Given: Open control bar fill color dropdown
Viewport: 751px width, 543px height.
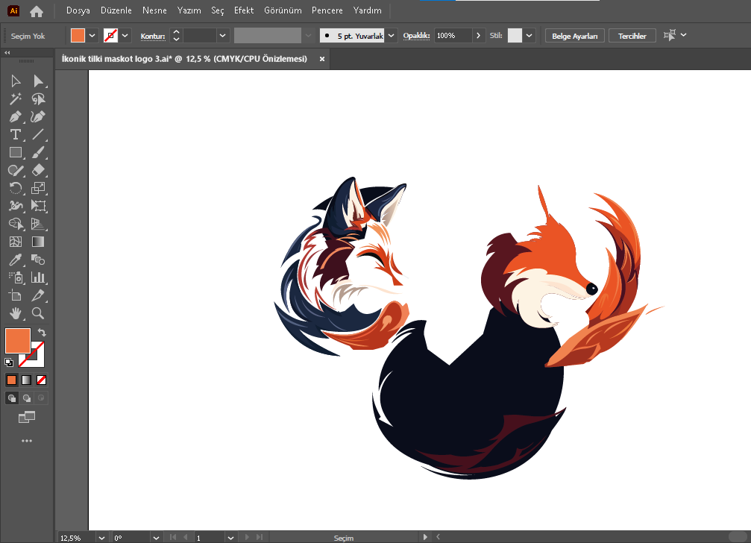Looking at the screenshot, I should [92, 36].
